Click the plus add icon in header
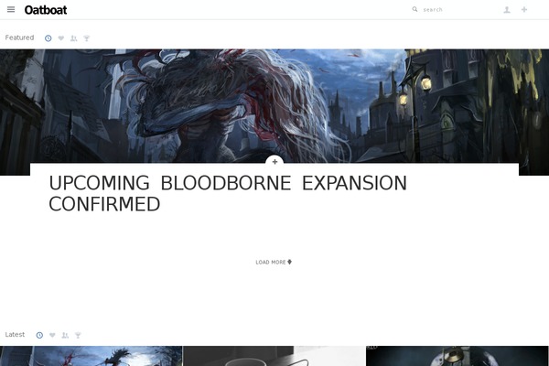 pos(524,9)
